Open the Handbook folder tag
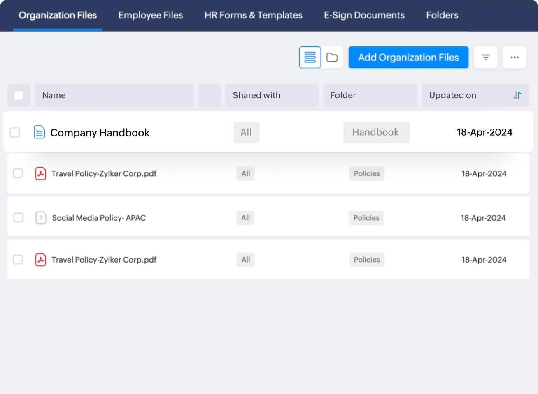 [376, 132]
